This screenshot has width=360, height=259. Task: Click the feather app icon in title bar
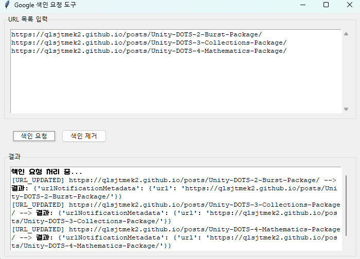tap(7, 5)
